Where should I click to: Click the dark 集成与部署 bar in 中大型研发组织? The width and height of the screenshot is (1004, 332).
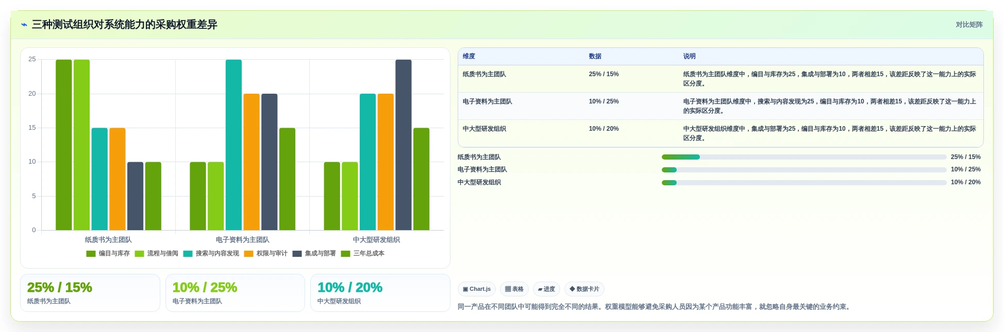click(404, 145)
